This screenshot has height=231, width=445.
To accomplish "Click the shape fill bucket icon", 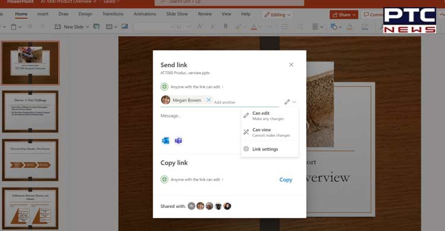I will 349,27.
